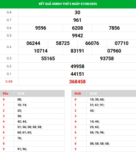The image size is (136, 152).
Task: Click G.4 number 58725
Action: 63,43
